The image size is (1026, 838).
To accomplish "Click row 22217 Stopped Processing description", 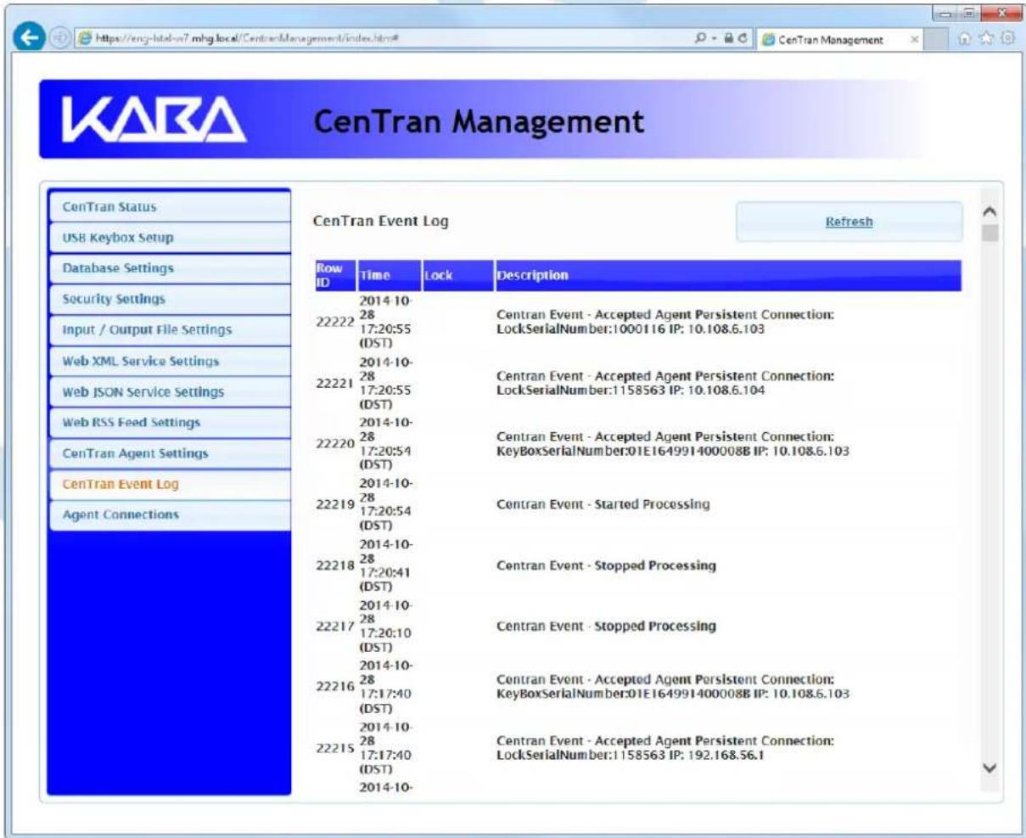I will pyautogui.click(x=606, y=627).
